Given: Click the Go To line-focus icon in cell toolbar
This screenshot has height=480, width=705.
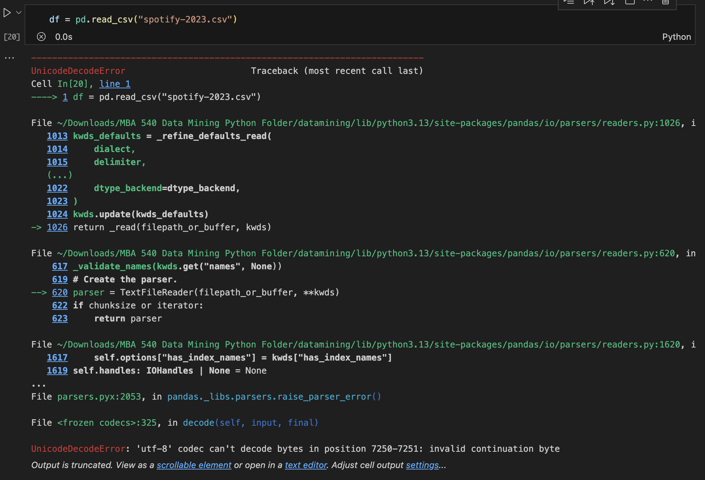Looking at the screenshot, I should click(x=569, y=3).
